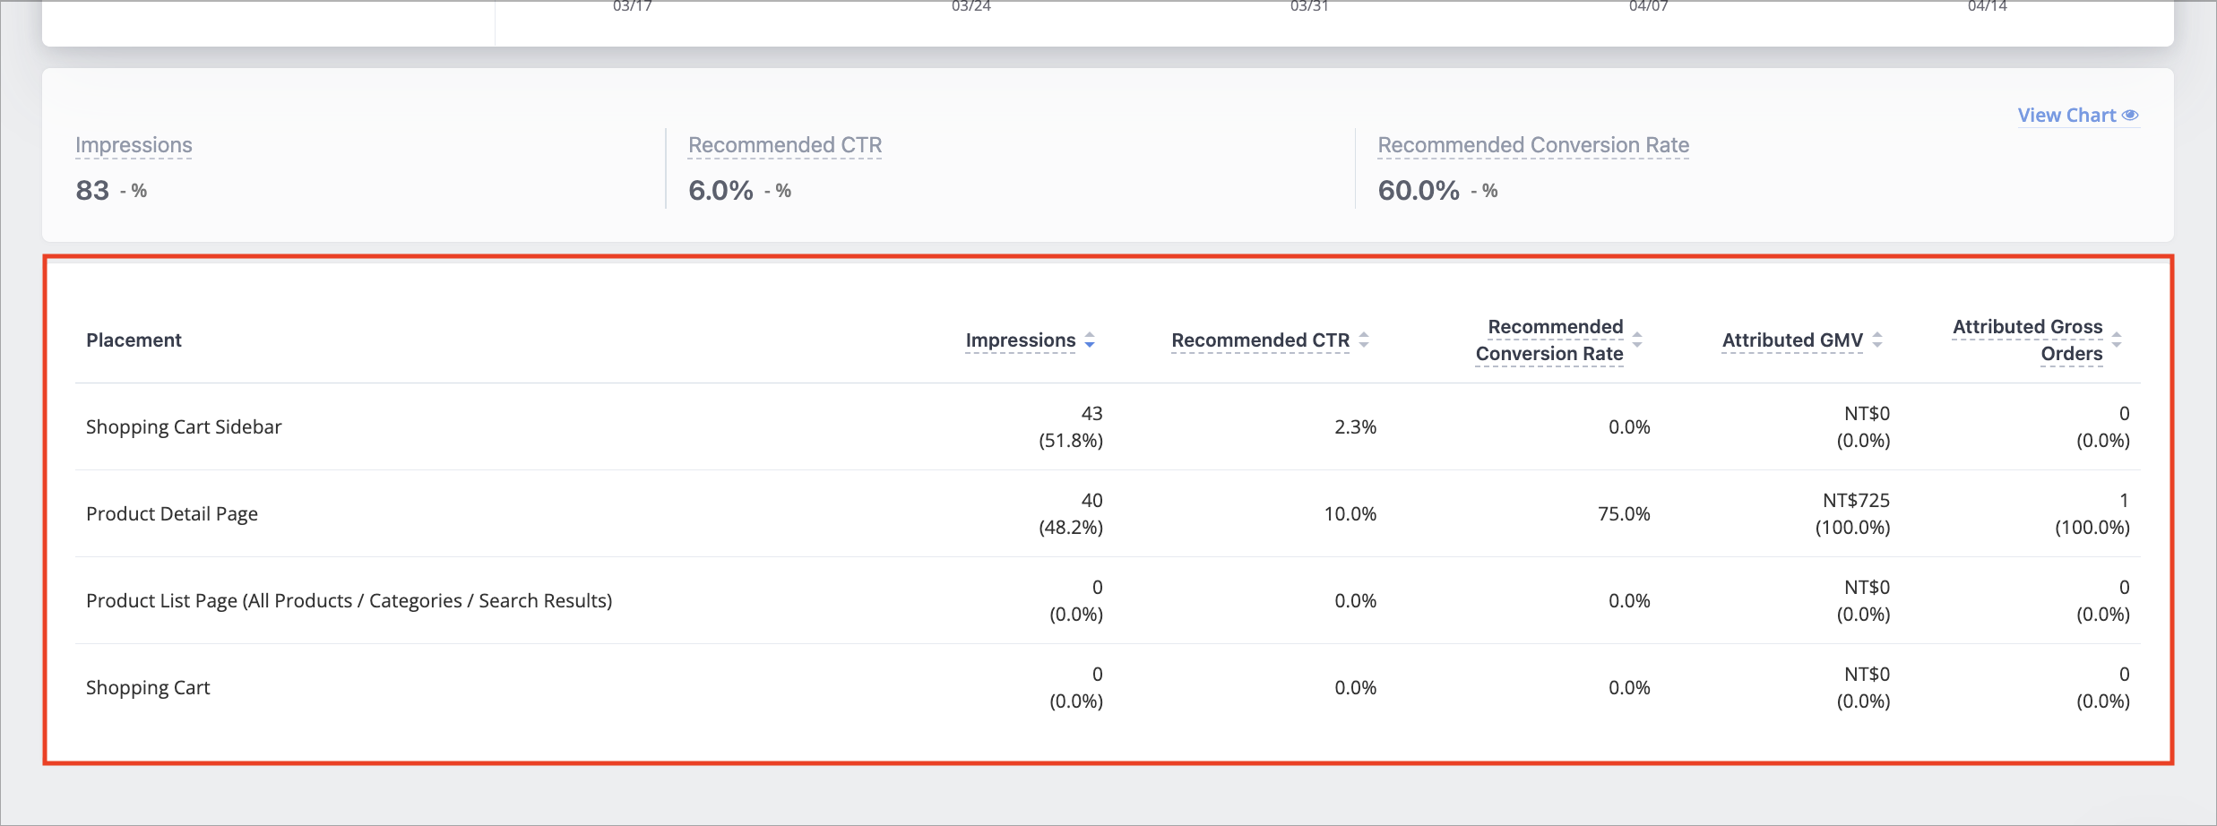
Task: Click the Attributed GMV column header text
Action: (x=1792, y=340)
